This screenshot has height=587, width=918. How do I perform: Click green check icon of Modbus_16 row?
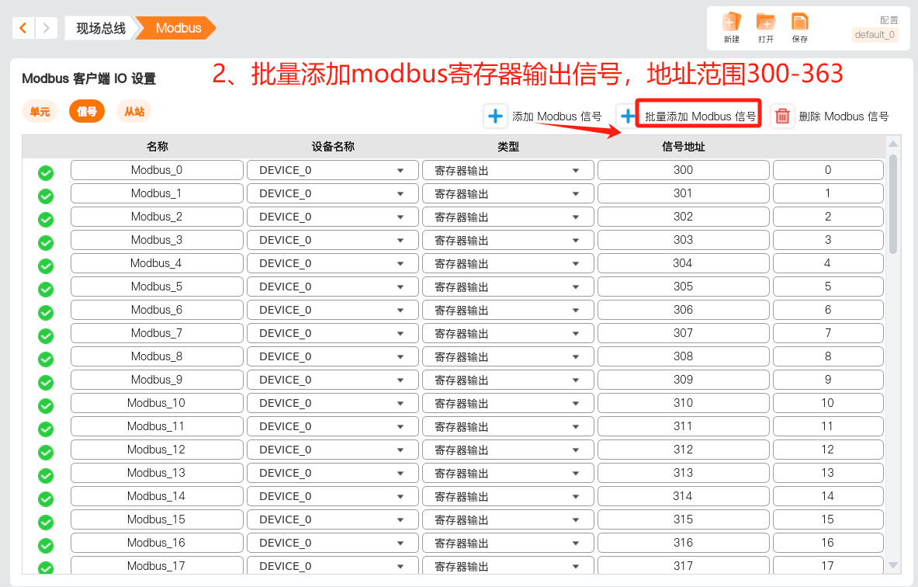point(46,546)
